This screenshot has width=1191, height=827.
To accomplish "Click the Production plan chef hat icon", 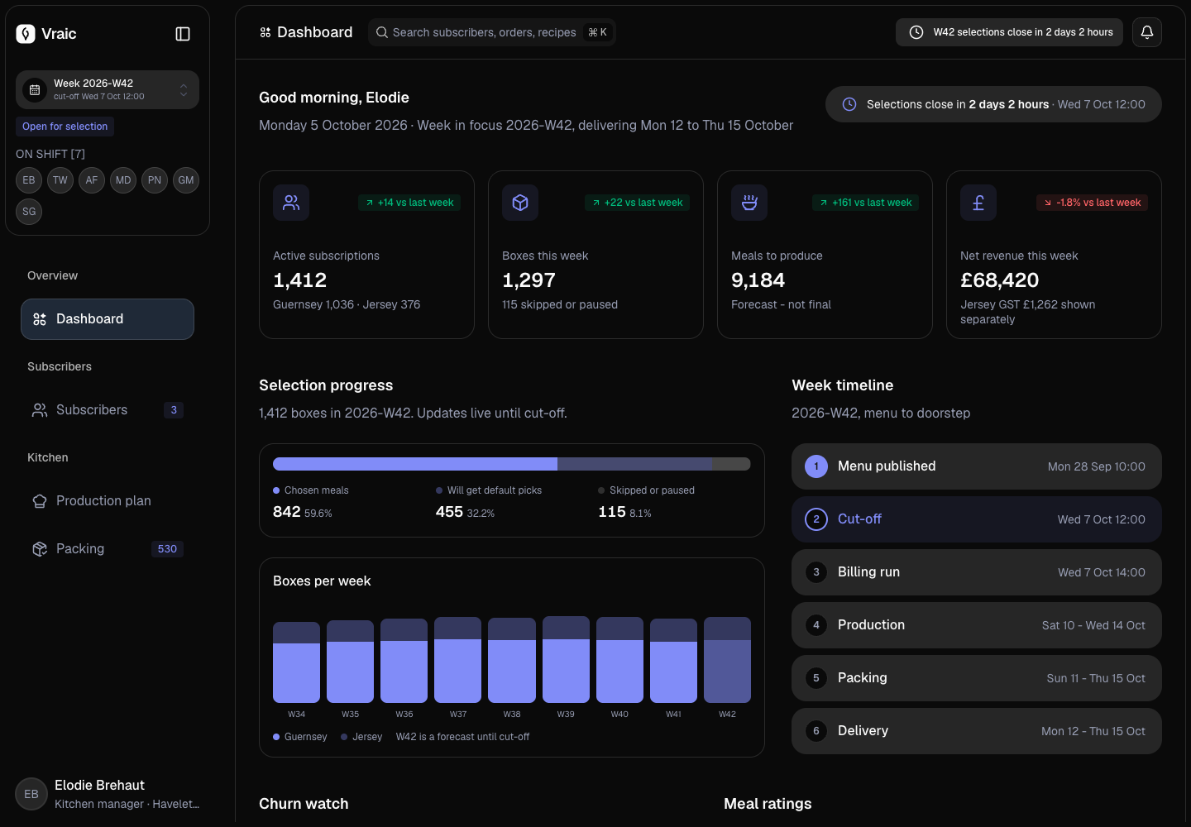I will tap(40, 501).
